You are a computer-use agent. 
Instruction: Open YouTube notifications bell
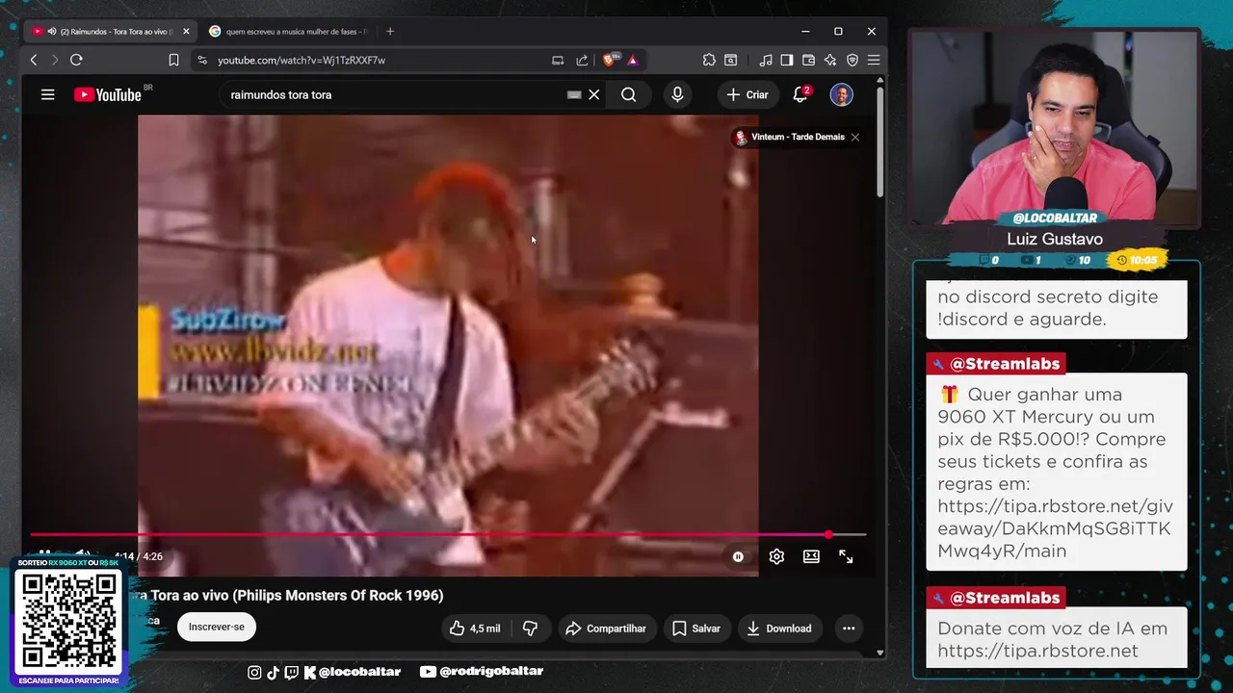[x=800, y=94]
